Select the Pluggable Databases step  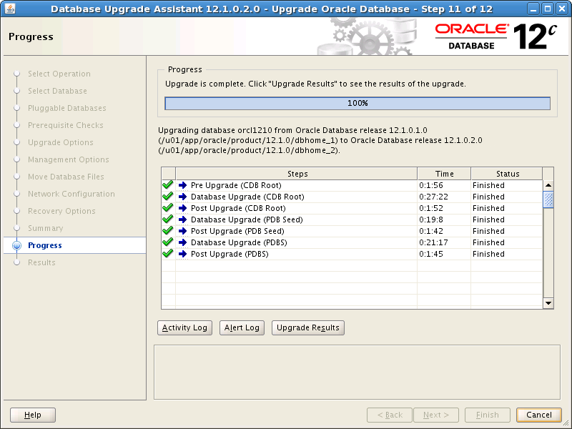(67, 109)
